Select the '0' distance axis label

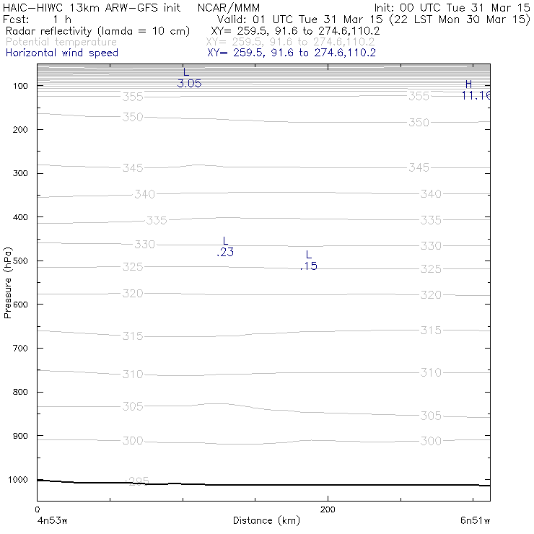point(38,509)
